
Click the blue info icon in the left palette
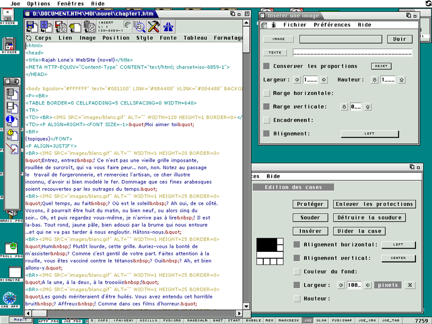click(x=10, y=119)
